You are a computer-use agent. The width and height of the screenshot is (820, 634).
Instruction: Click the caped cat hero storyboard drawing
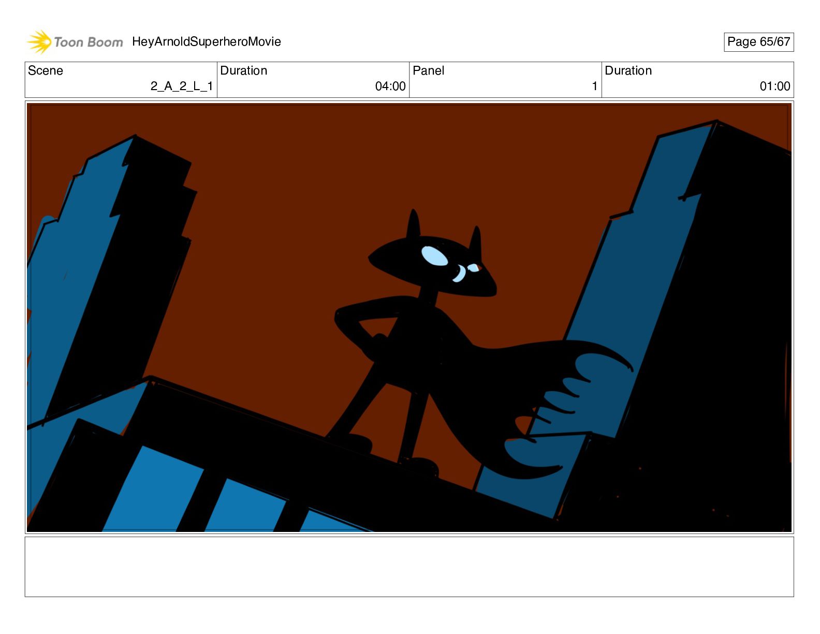click(x=409, y=317)
